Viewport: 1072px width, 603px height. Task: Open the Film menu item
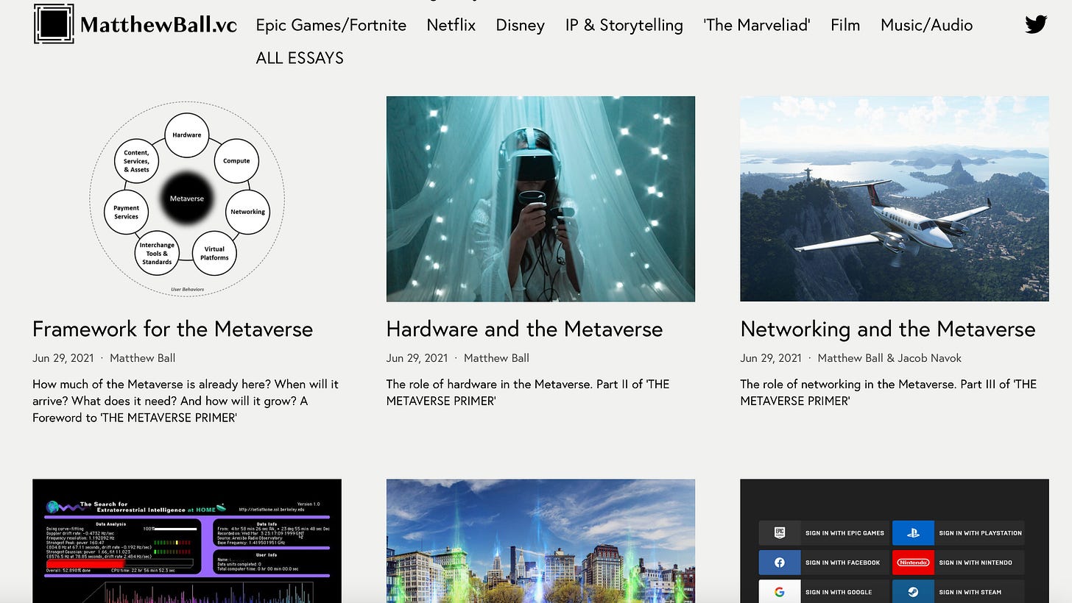pos(844,25)
